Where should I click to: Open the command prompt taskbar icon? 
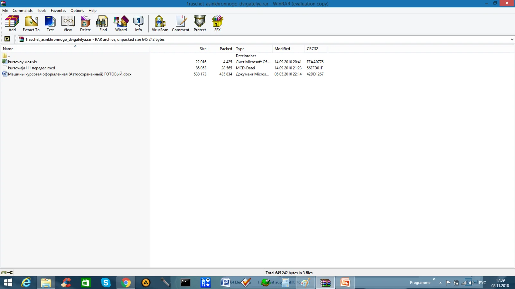tap(185, 283)
